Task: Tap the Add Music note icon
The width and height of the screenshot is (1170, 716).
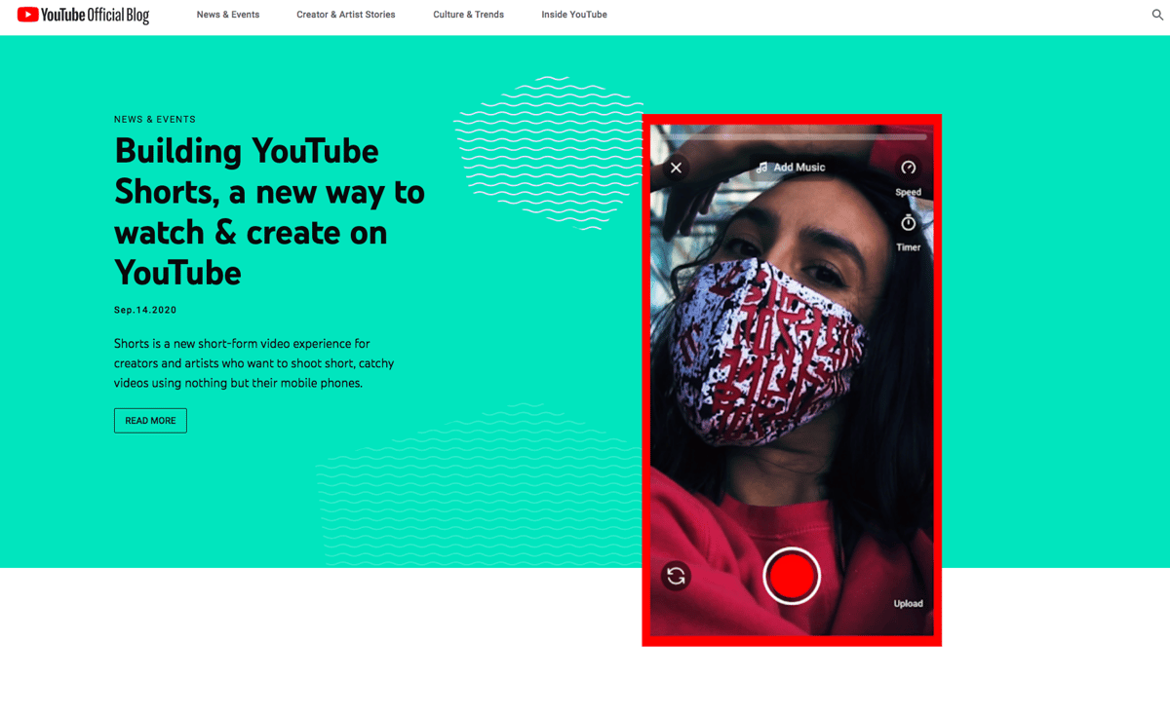Action: [x=762, y=168]
